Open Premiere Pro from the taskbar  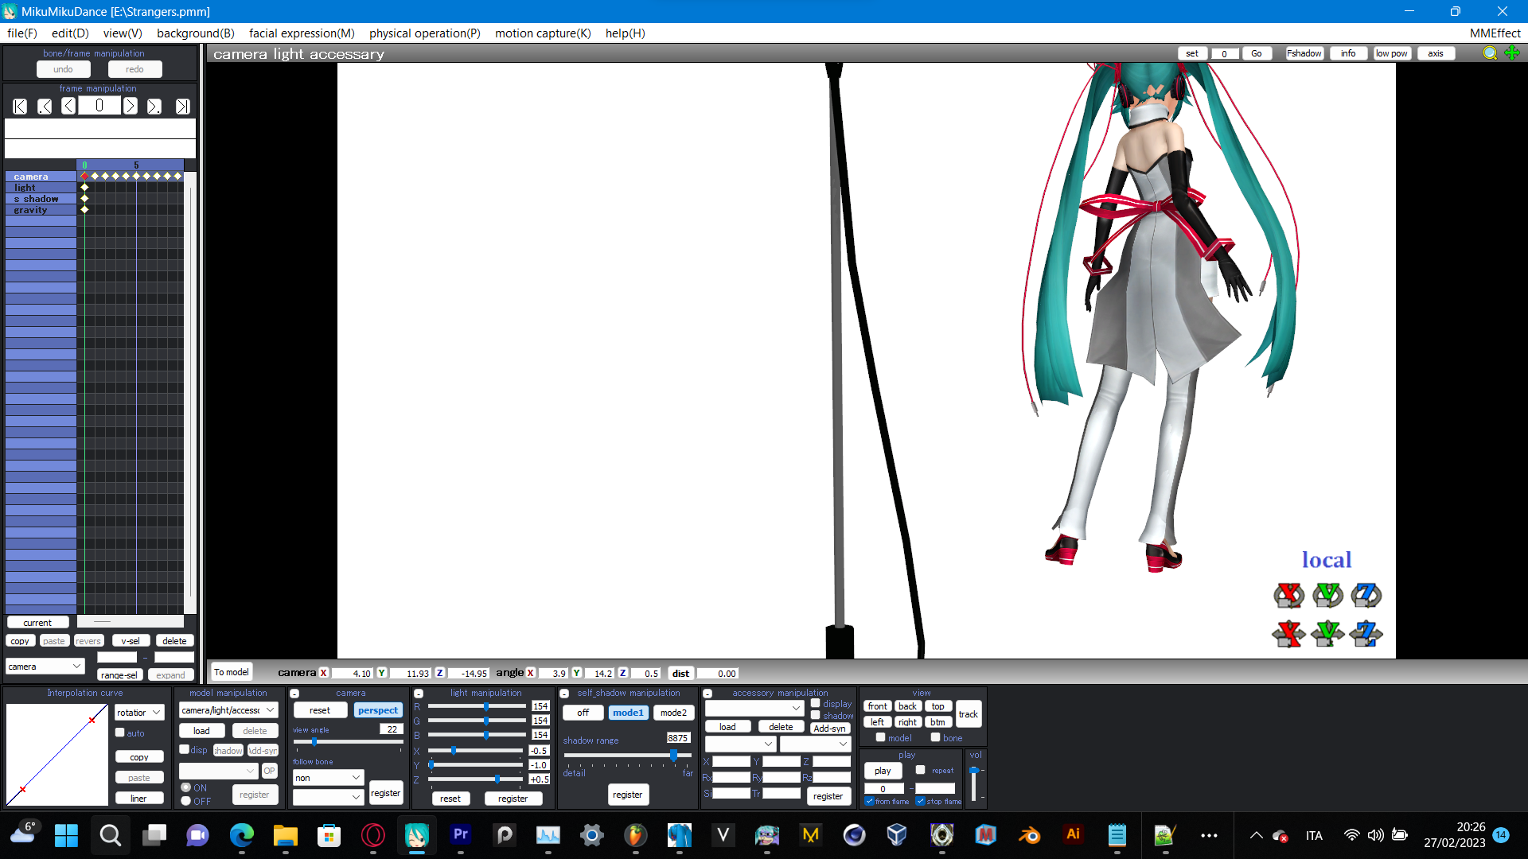point(460,835)
